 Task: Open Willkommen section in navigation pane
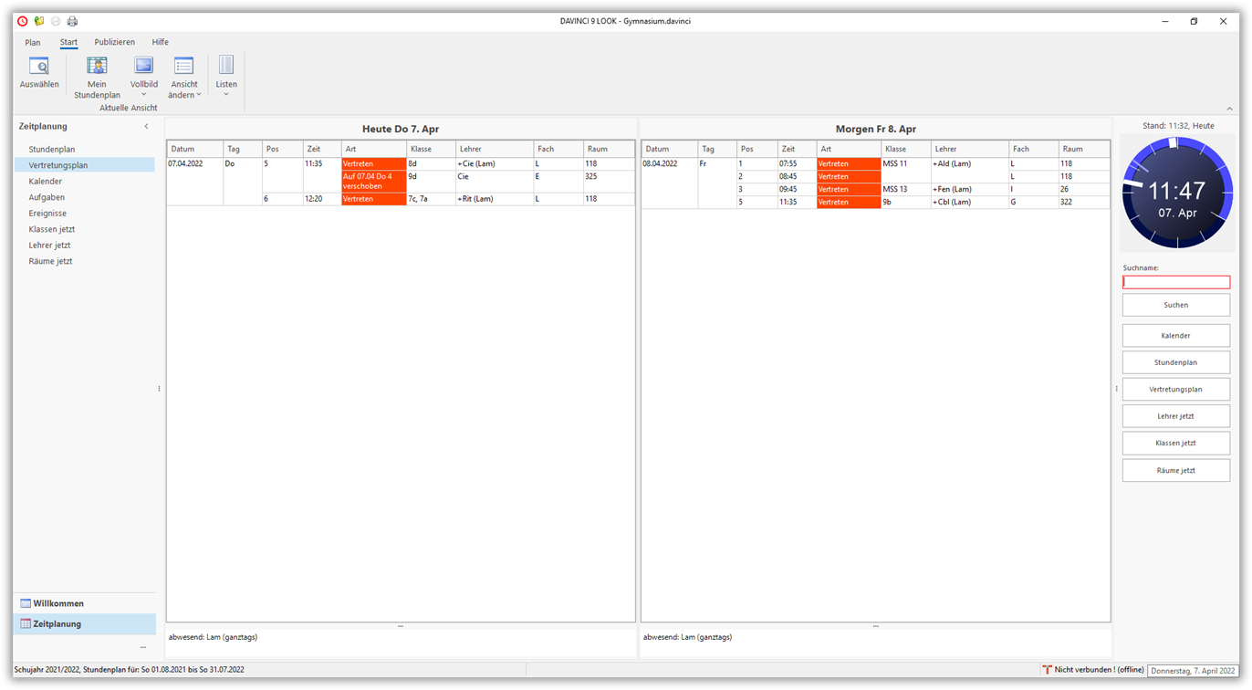(x=58, y=603)
